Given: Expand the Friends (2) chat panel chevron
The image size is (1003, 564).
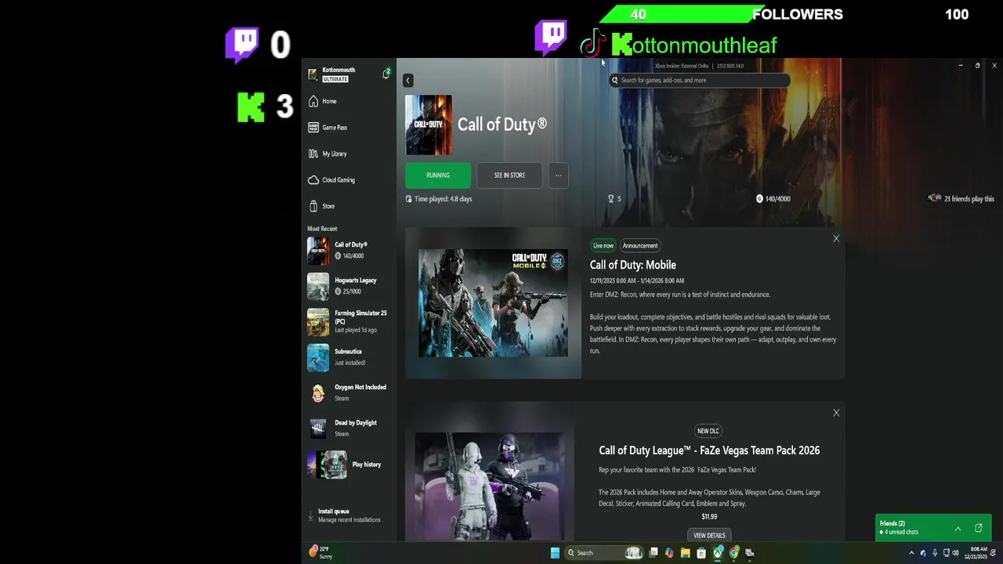Looking at the screenshot, I should pos(958,529).
